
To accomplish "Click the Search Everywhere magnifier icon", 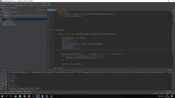I will [x=50, y=5].
